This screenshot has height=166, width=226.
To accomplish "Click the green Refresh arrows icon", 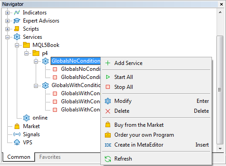I will click(x=108, y=159).
